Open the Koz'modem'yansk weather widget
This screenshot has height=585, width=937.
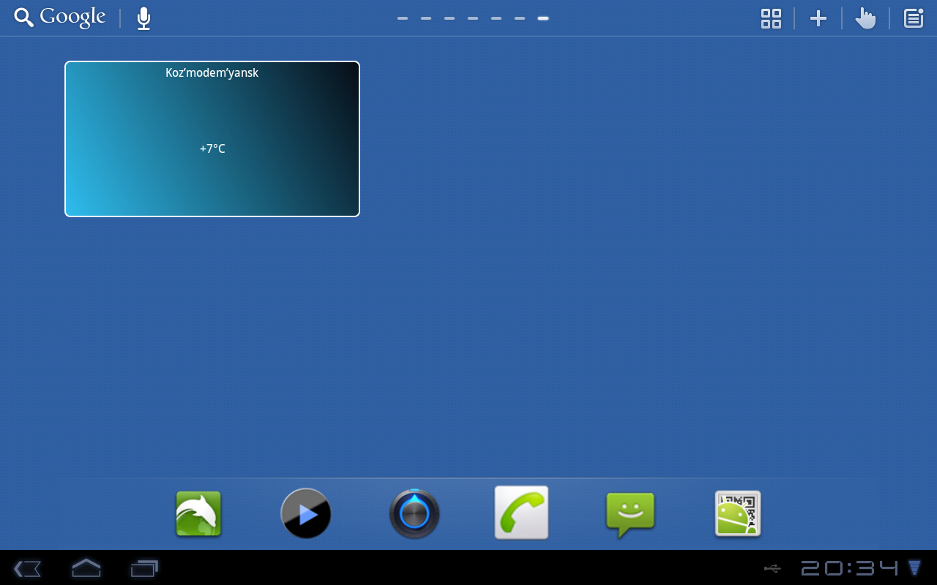click(212, 139)
